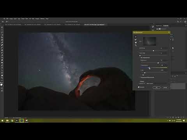Open the Select menu

pyautogui.click(x=23, y=19)
